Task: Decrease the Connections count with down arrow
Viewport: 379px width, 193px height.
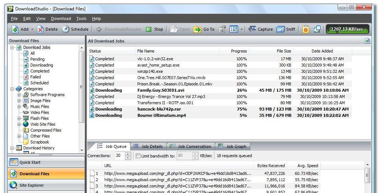Action: (x=128, y=158)
